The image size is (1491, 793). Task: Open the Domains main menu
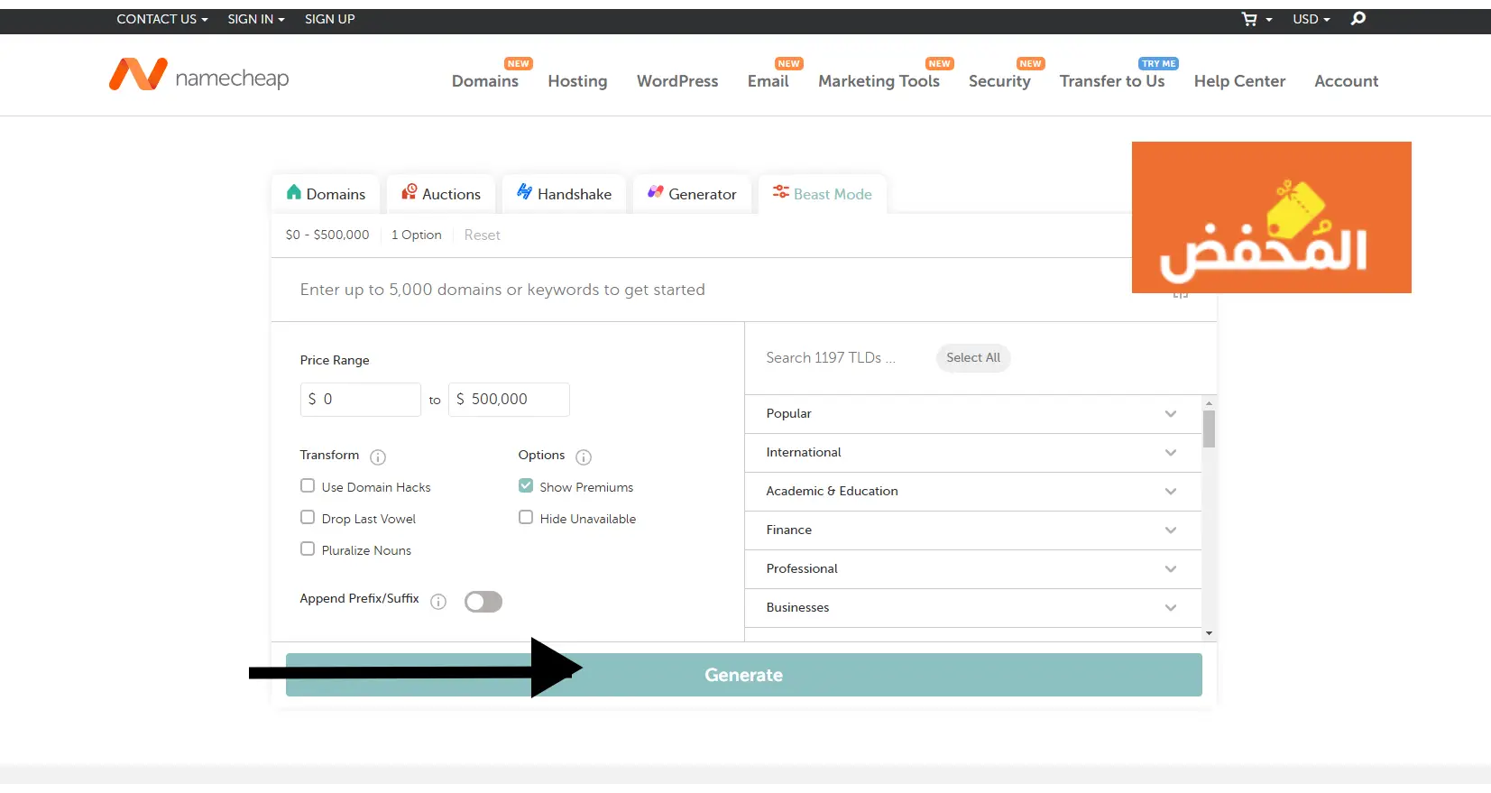pos(485,81)
